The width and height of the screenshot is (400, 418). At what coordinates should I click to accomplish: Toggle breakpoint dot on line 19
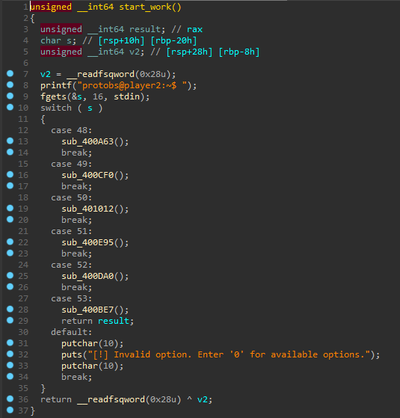coord(10,208)
